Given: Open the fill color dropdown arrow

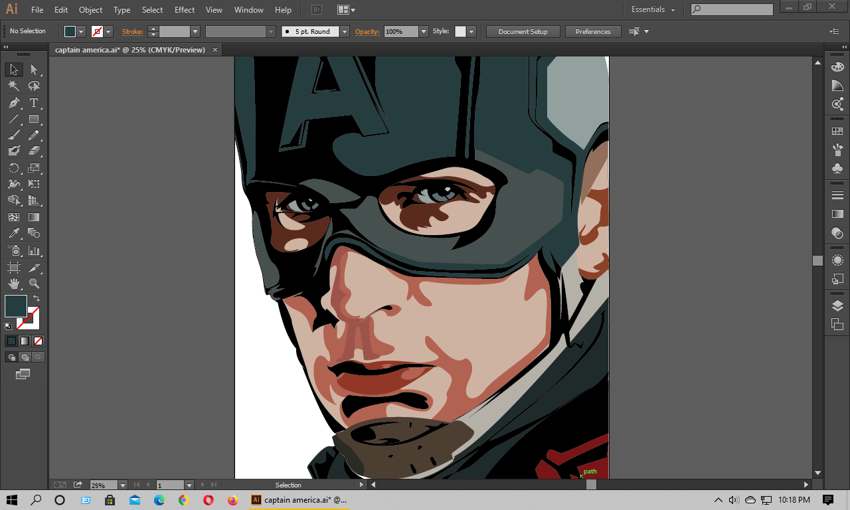Looking at the screenshot, I should (x=82, y=31).
